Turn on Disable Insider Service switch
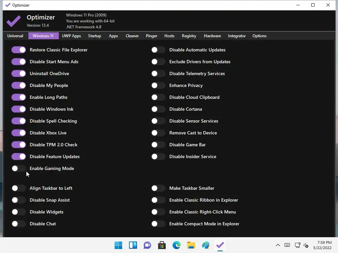Image resolution: width=338 pixels, height=253 pixels. [158, 156]
